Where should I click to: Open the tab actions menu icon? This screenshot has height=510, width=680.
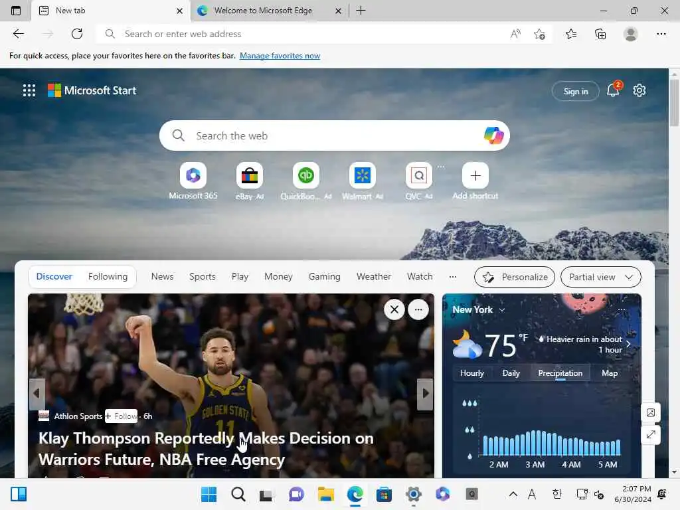(x=16, y=11)
